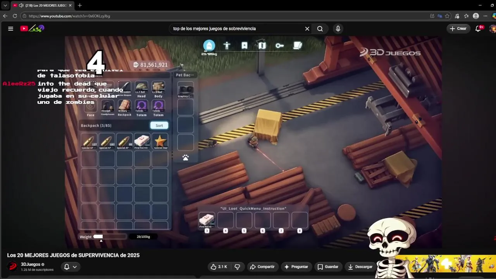This screenshot has height=279, width=496.
Task: Visit the 3DJuegos channel name link
Action: click(x=31, y=264)
